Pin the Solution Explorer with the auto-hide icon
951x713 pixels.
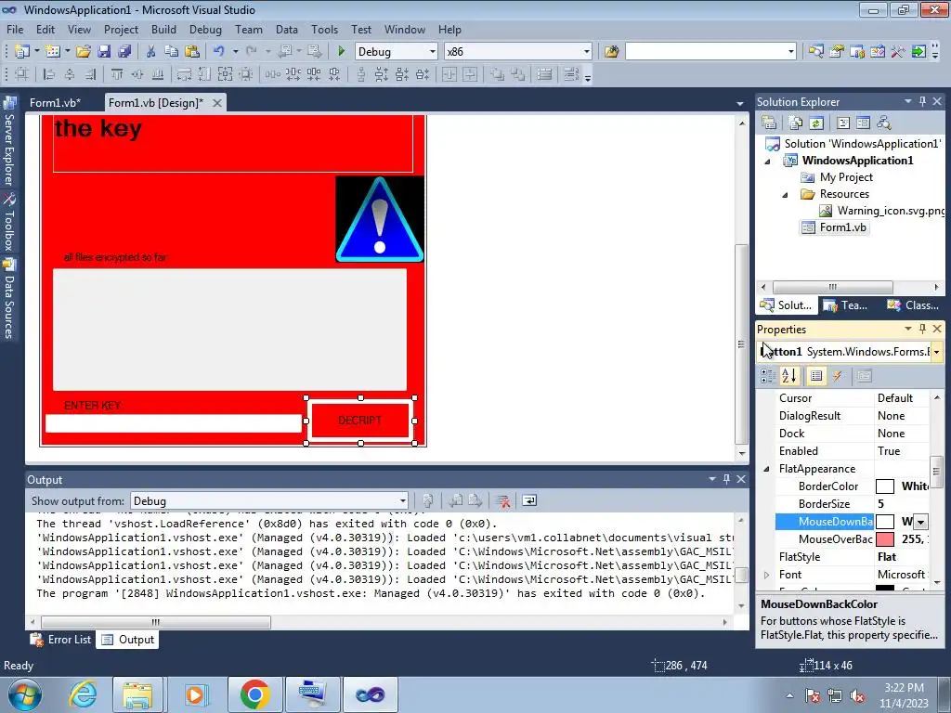[922, 101]
